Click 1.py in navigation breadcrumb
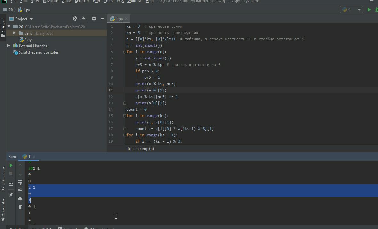This screenshot has width=378, height=229. coord(24,10)
